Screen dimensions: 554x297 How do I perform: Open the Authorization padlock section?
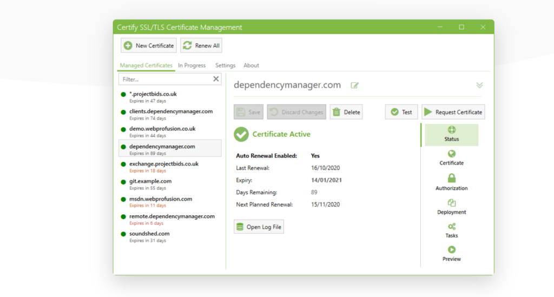click(451, 179)
